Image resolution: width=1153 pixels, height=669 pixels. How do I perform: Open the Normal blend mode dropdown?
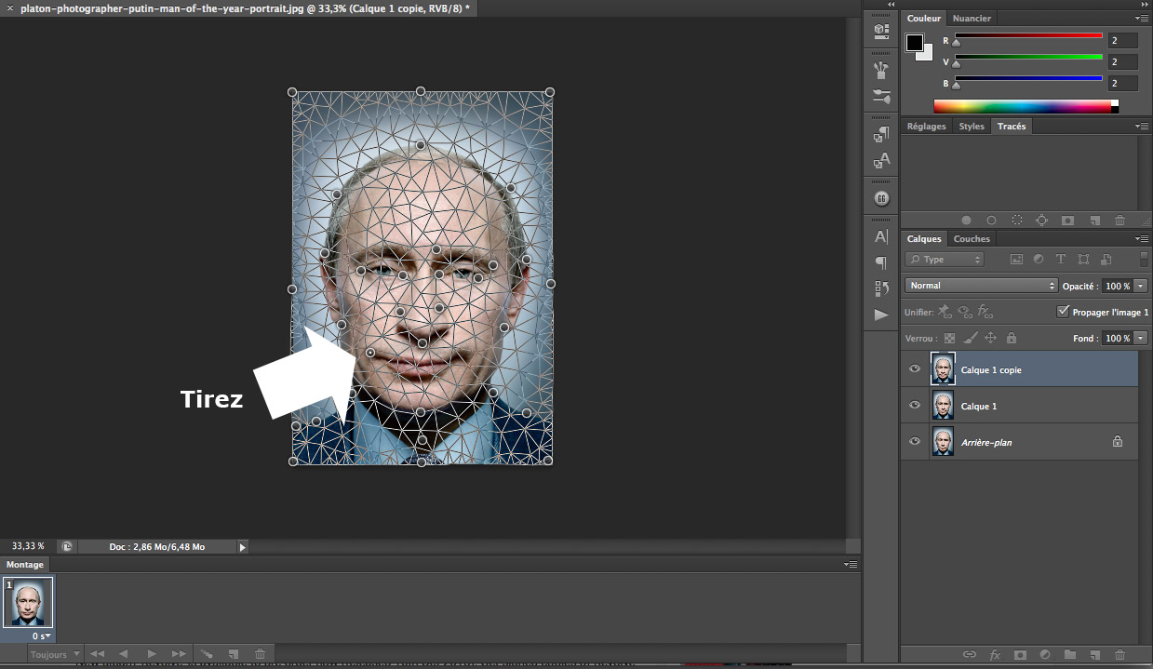point(981,286)
